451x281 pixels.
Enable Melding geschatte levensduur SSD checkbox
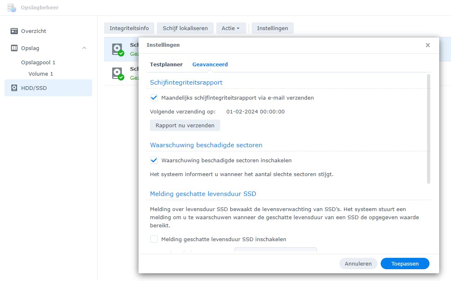[x=154, y=239]
